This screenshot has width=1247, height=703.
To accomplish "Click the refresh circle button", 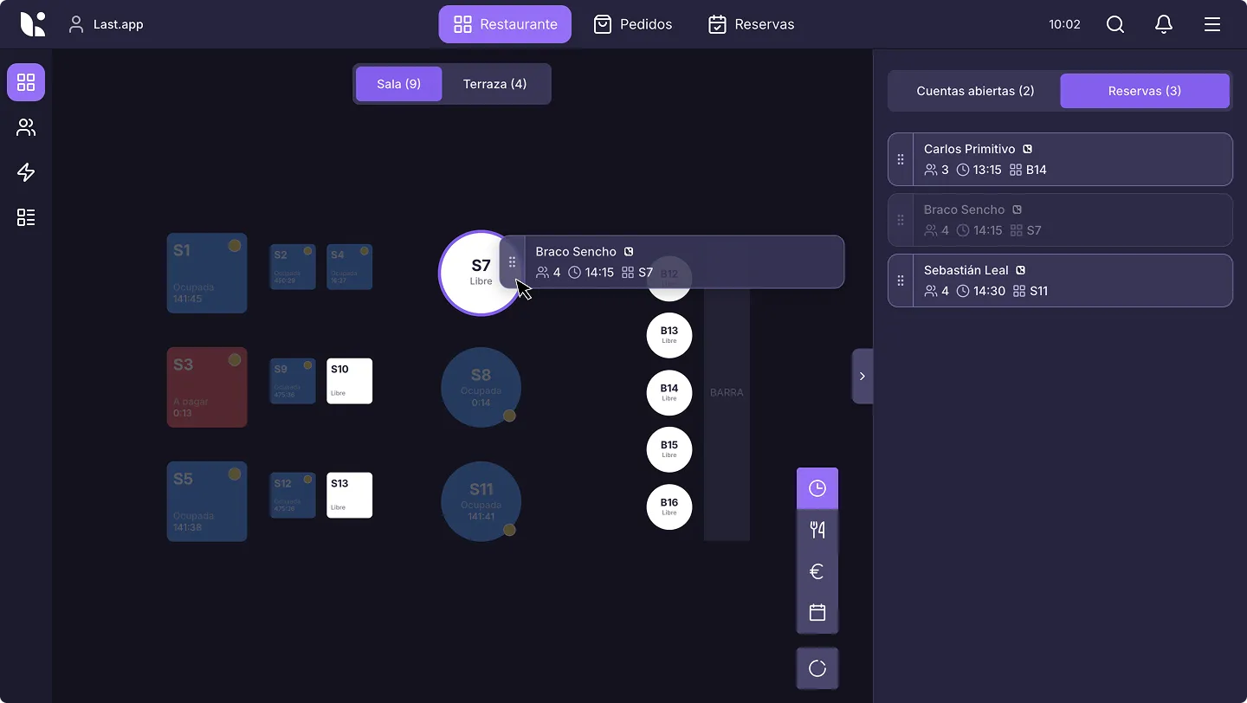I will (817, 668).
